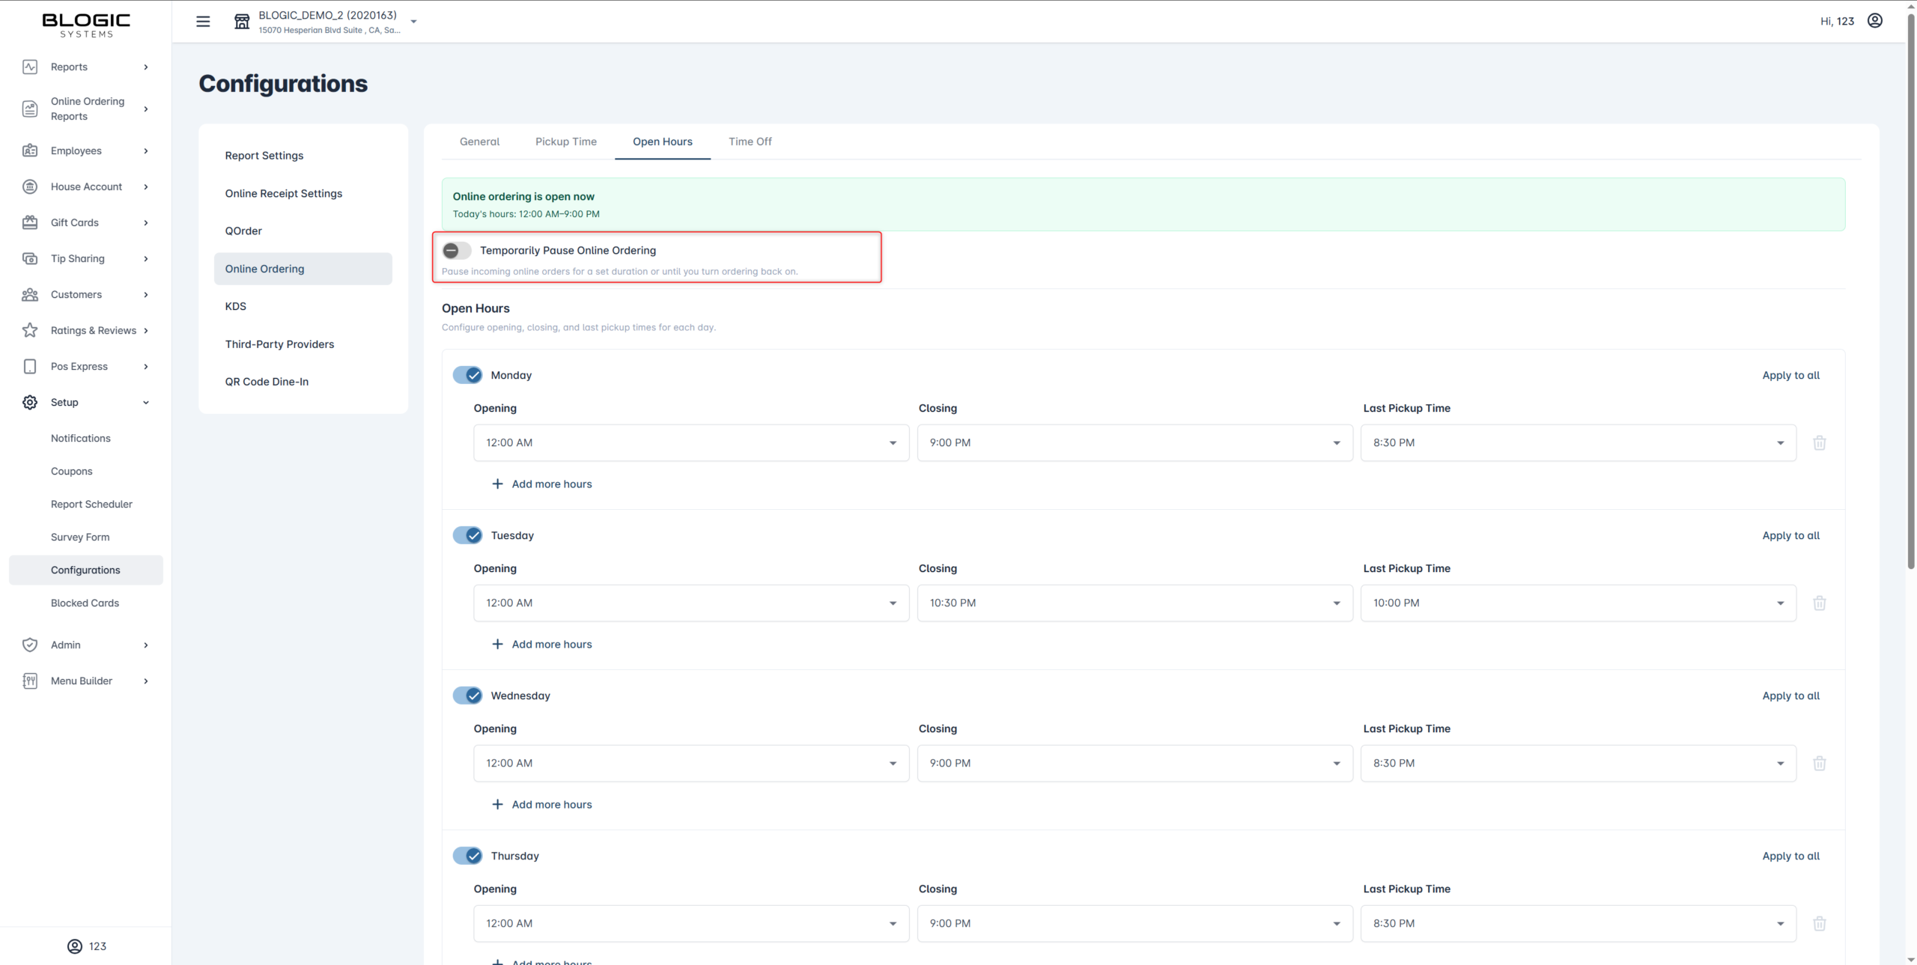Open Survey Form under Setup
This screenshot has width=1917, height=965.
tap(80, 537)
